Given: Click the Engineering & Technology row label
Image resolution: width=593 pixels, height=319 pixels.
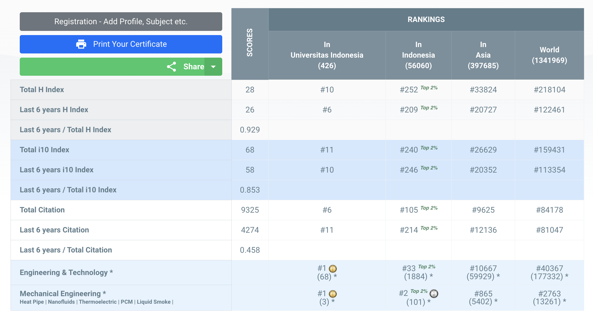Looking at the screenshot, I should (66, 273).
